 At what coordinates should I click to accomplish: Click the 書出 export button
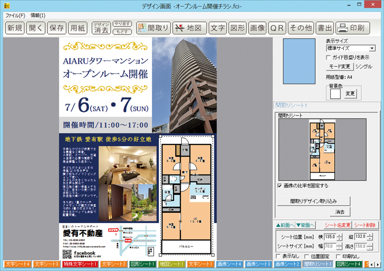tap(325, 28)
